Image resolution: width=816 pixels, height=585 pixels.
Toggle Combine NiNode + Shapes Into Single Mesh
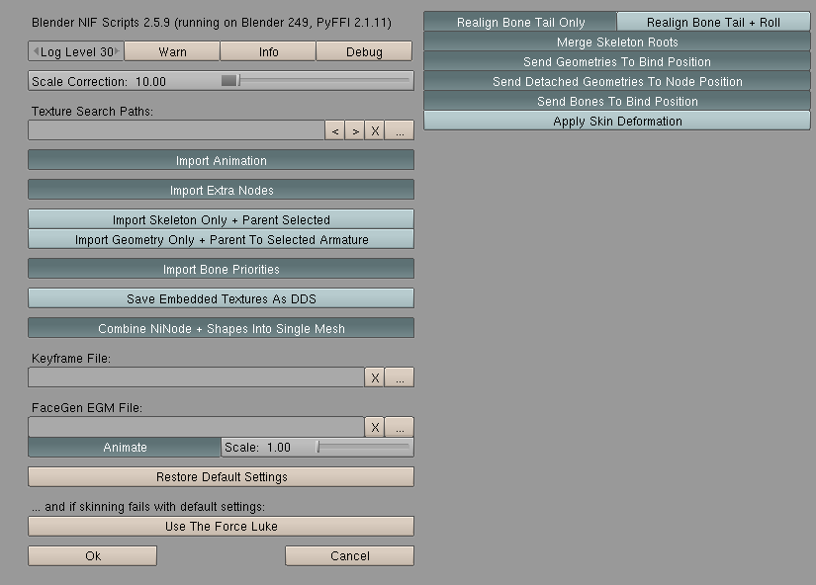coord(222,328)
